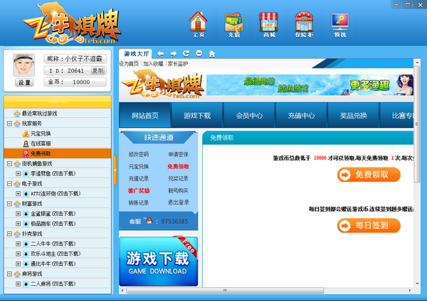The height and width of the screenshot is (301, 427).
Task: Click the orange 每日签到 button
Action: 369,225
